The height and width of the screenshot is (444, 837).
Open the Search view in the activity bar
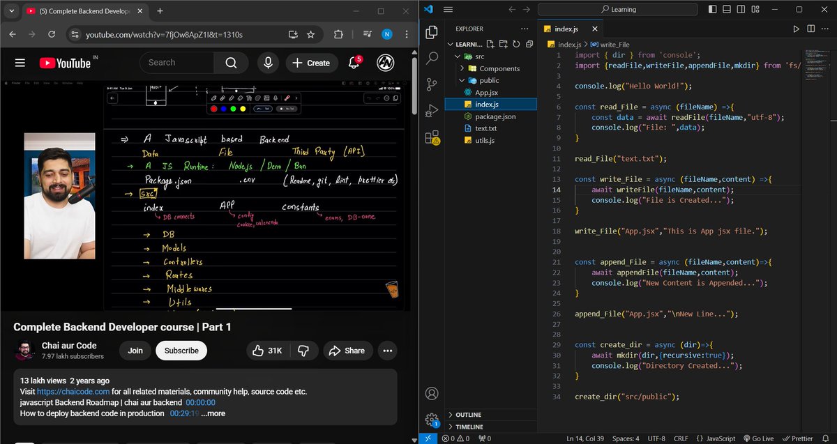(x=431, y=58)
